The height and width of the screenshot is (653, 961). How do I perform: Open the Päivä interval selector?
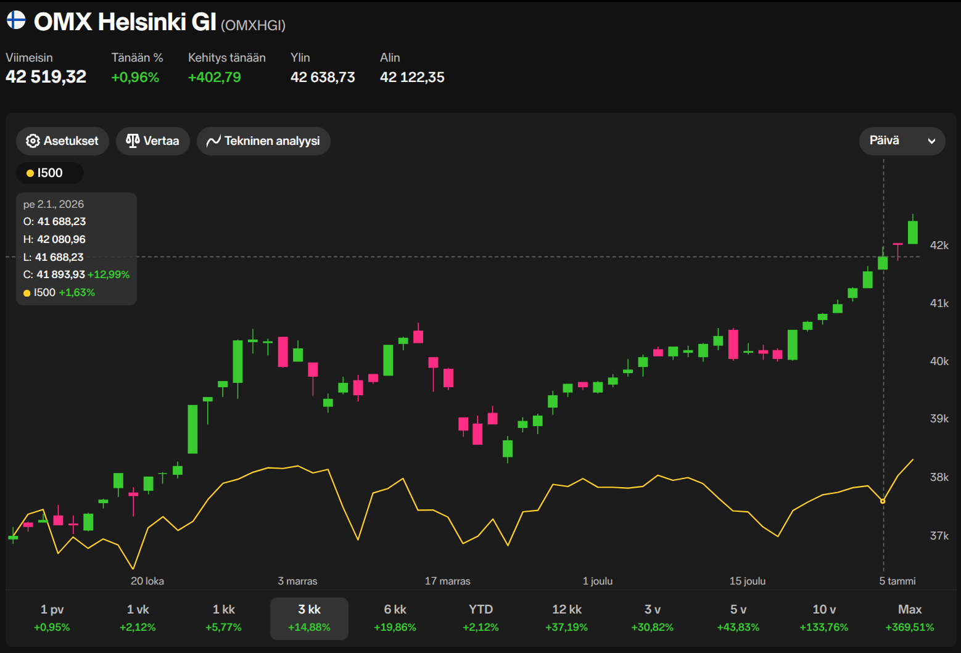point(901,141)
